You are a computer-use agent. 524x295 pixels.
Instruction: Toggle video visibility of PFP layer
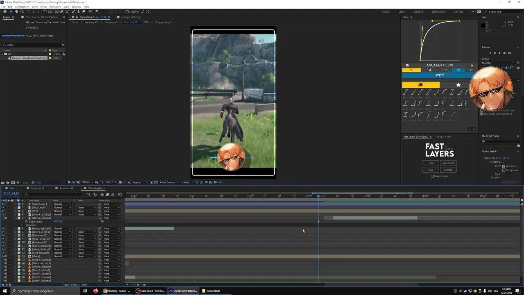click(2, 211)
